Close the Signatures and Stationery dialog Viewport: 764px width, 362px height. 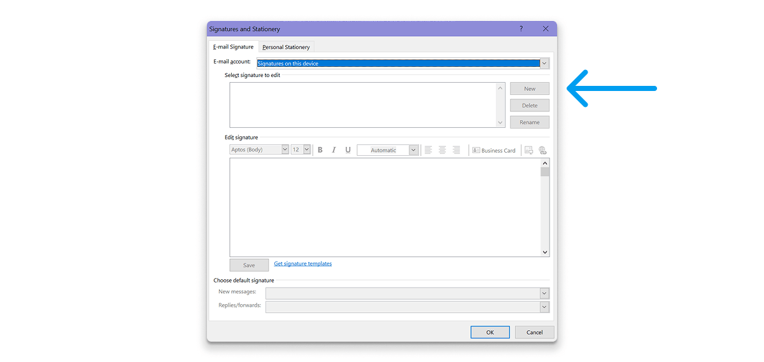pyautogui.click(x=546, y=29)
